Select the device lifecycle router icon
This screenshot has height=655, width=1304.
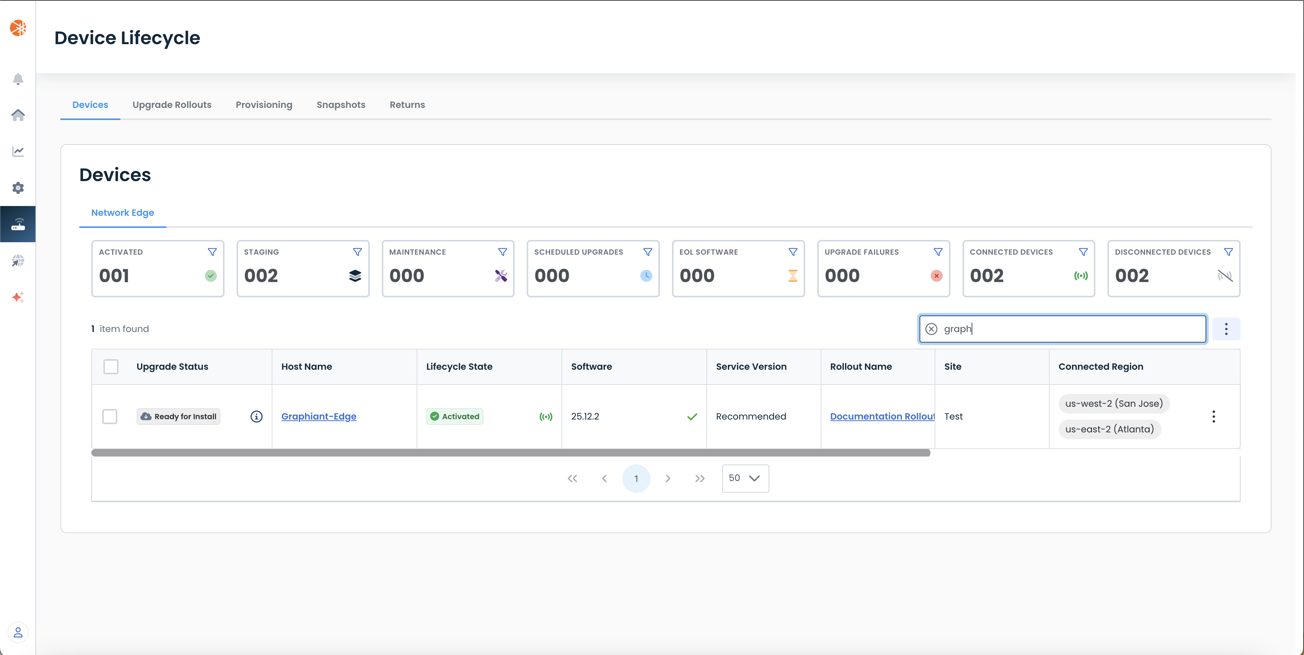[18, 224]
